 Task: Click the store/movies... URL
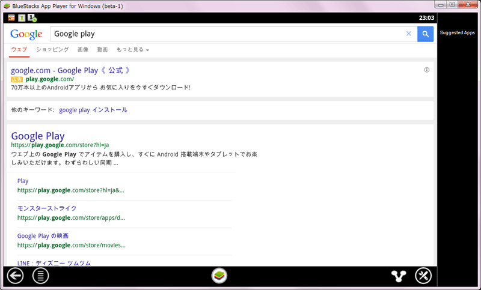point(71,246)
